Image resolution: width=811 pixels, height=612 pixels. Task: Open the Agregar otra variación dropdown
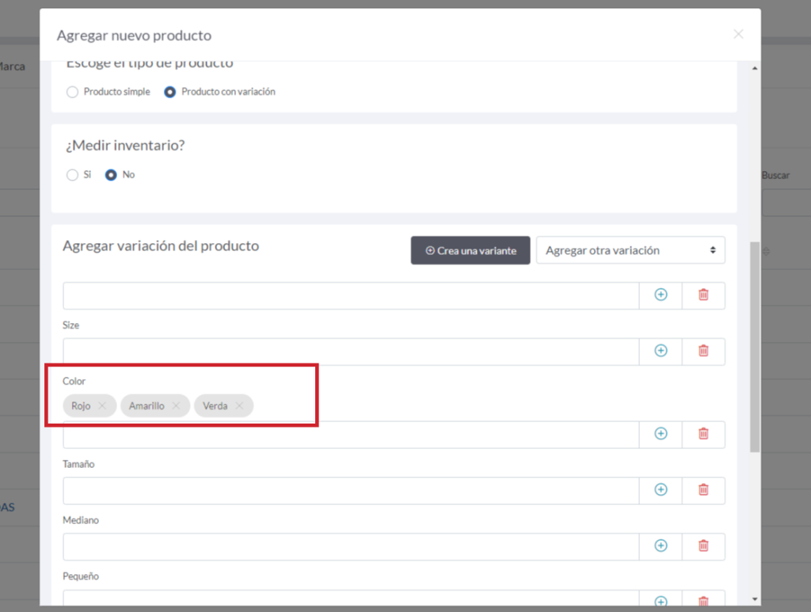(x=630, y=250)
